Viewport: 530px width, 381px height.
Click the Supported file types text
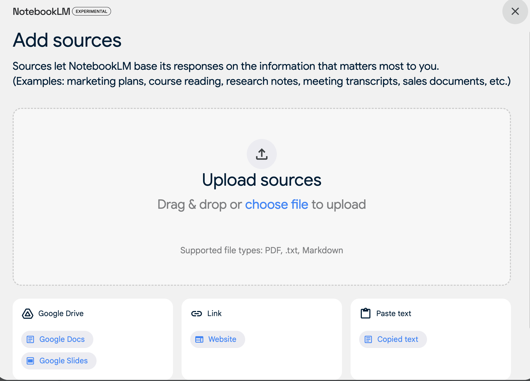[262, 250]
